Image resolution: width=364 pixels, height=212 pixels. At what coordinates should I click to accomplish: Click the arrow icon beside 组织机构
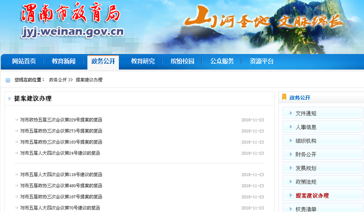[291, 140]
